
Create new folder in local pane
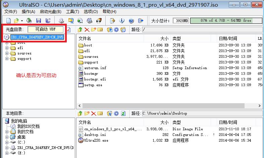pos(87,114)
